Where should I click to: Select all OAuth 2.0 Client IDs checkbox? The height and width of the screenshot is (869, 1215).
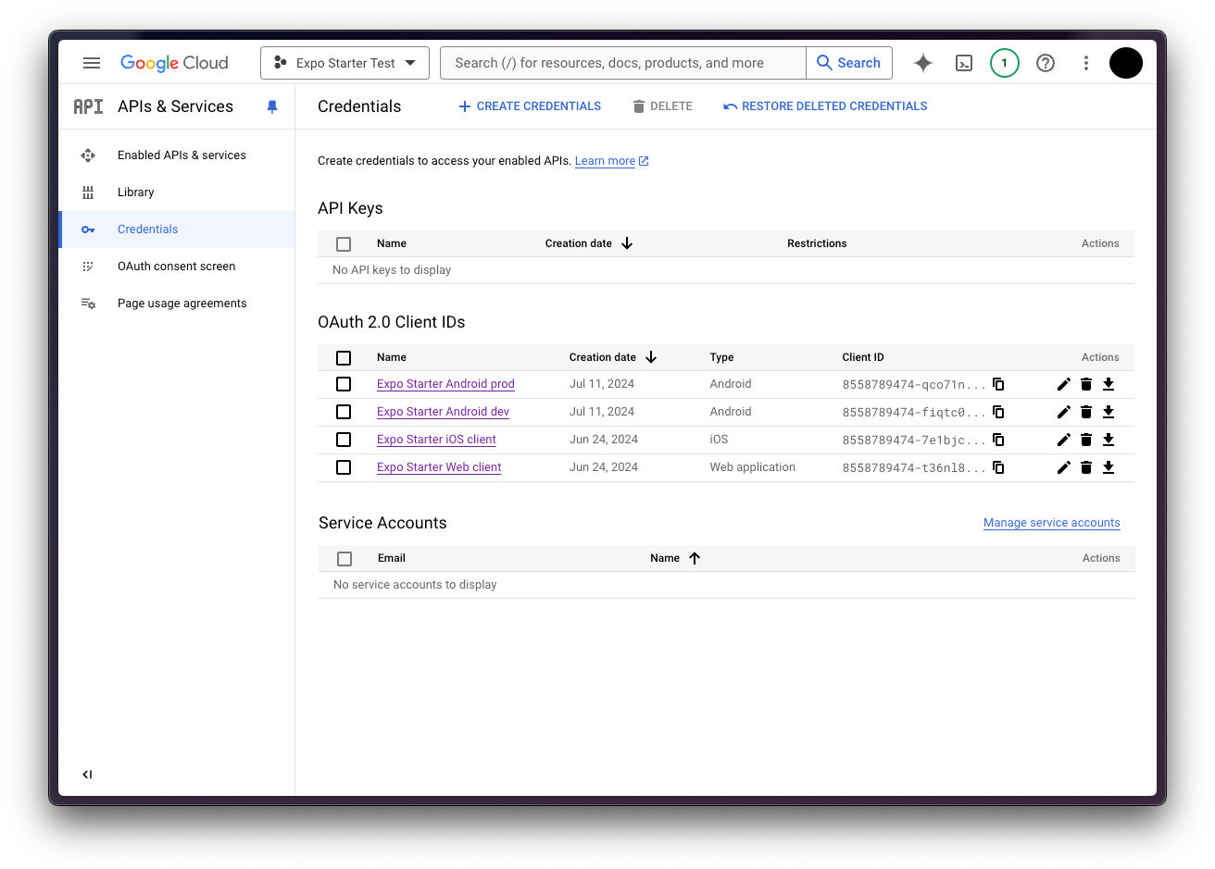click(344, 358)
